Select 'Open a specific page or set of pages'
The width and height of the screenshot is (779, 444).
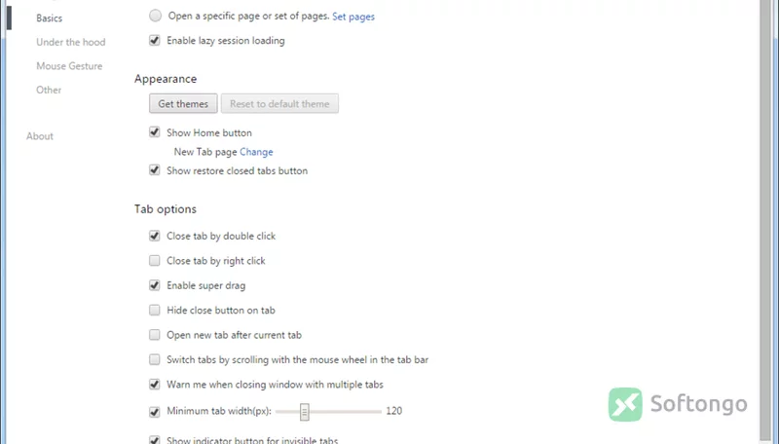click(156, 16)
